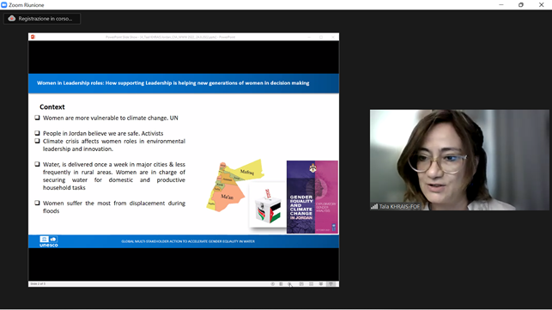Viewport: 552px width, 310px height.
Task: Click the 'Water, is delivered once a week' bullet text
Action: 114,176
